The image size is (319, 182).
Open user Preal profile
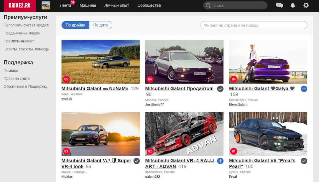(233, 177)
